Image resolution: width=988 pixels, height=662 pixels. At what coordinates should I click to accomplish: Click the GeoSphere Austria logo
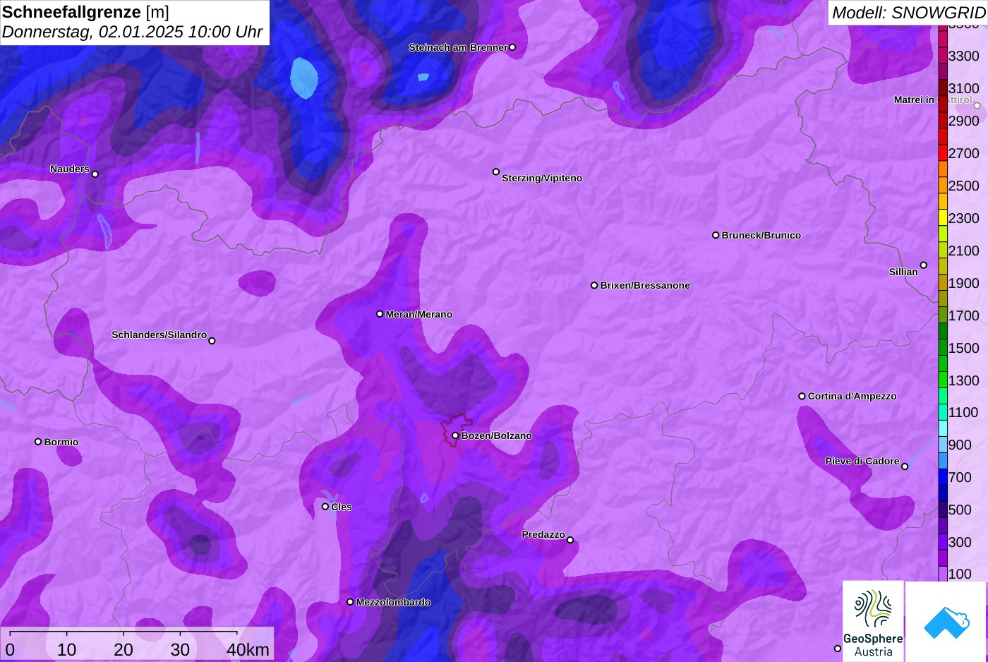point(873,622)
